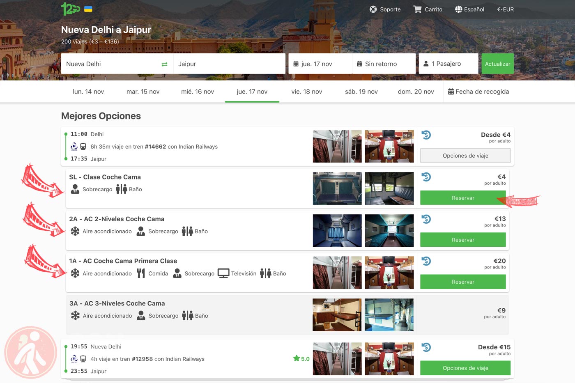575x383 pixels.
Task: Select the sáb. 19 nov tab
Action: pos(361,92)
